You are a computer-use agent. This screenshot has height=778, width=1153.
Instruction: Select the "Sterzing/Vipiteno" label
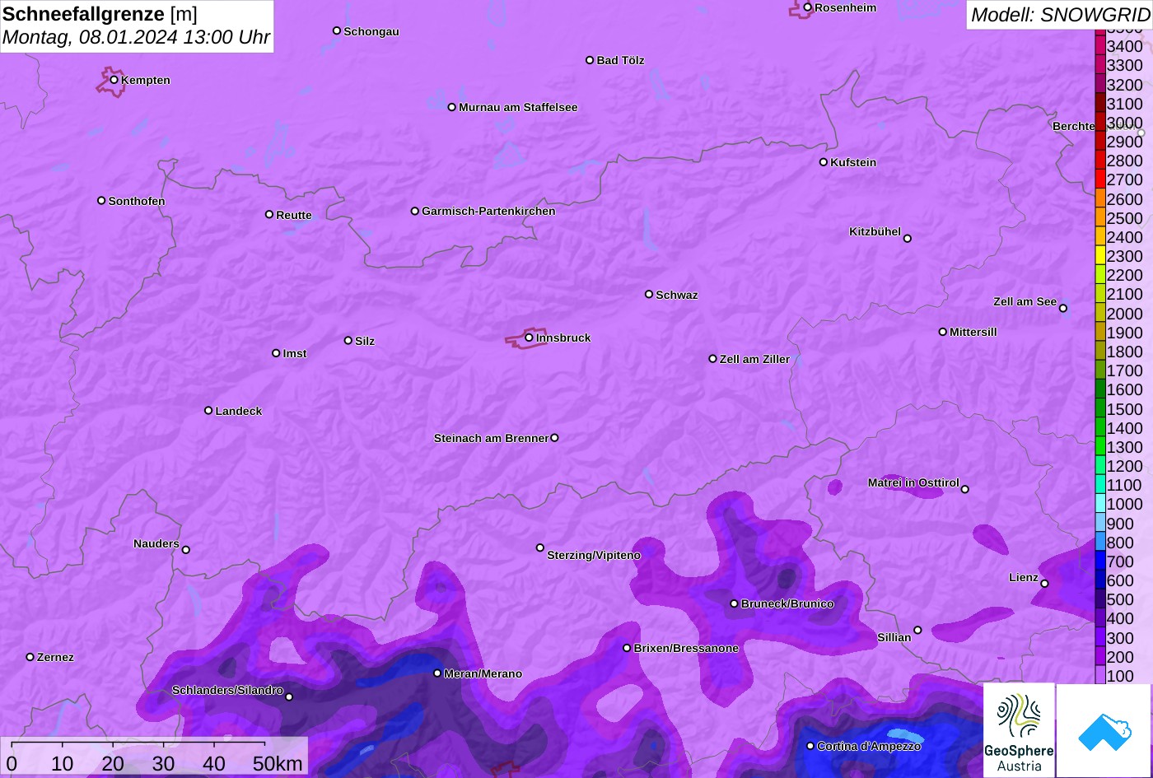tap(594, 556)
